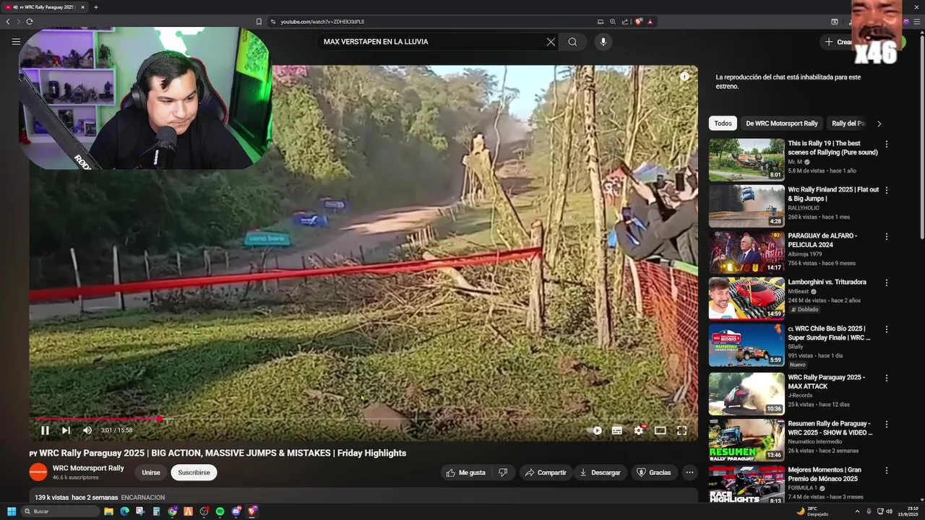925x520 pixels.
Task: Pause the video with the pause button
Action: click(x=45, y=430)
